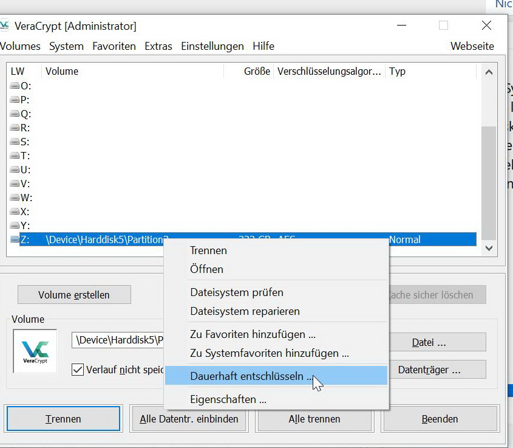This screenshot has height=448, width=513.
Task: Close the VeraCrypt window
Action: [486, 26]
